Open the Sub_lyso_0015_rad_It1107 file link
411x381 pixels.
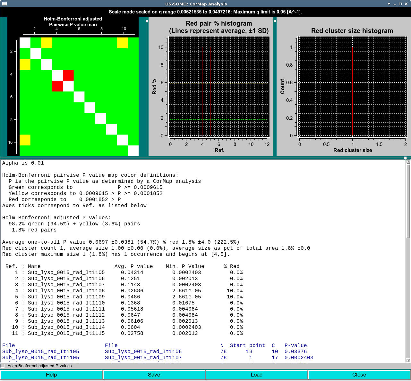click(x=143, y=358)
